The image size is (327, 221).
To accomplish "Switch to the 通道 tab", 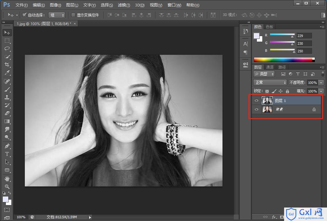I will (x=270, y=67).
